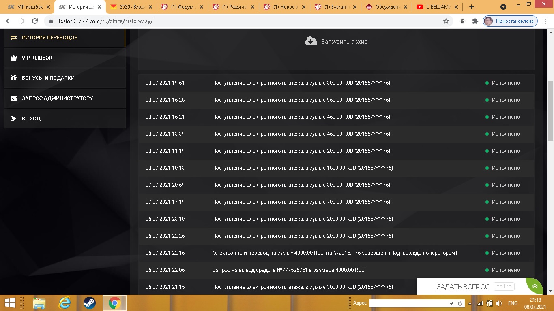This screenshot has width=554, height=311.
Task: Click the Chrome icon in the taskbar
Action: point(115,303)
